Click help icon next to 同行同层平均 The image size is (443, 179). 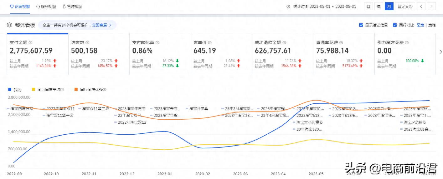[x=62, y=90]
